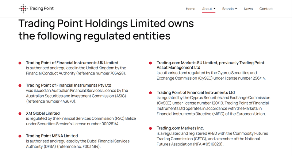292x156 pixels.
Task: Select the 'Trading.com Markets Inc.' title
Action: [x=180, y=128]
